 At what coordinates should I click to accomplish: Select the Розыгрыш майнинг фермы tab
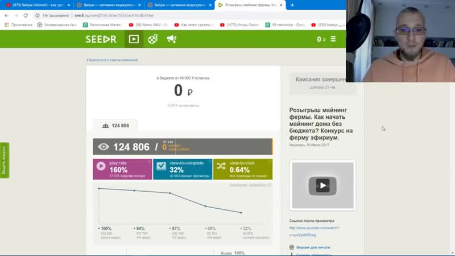click(250, 5)
